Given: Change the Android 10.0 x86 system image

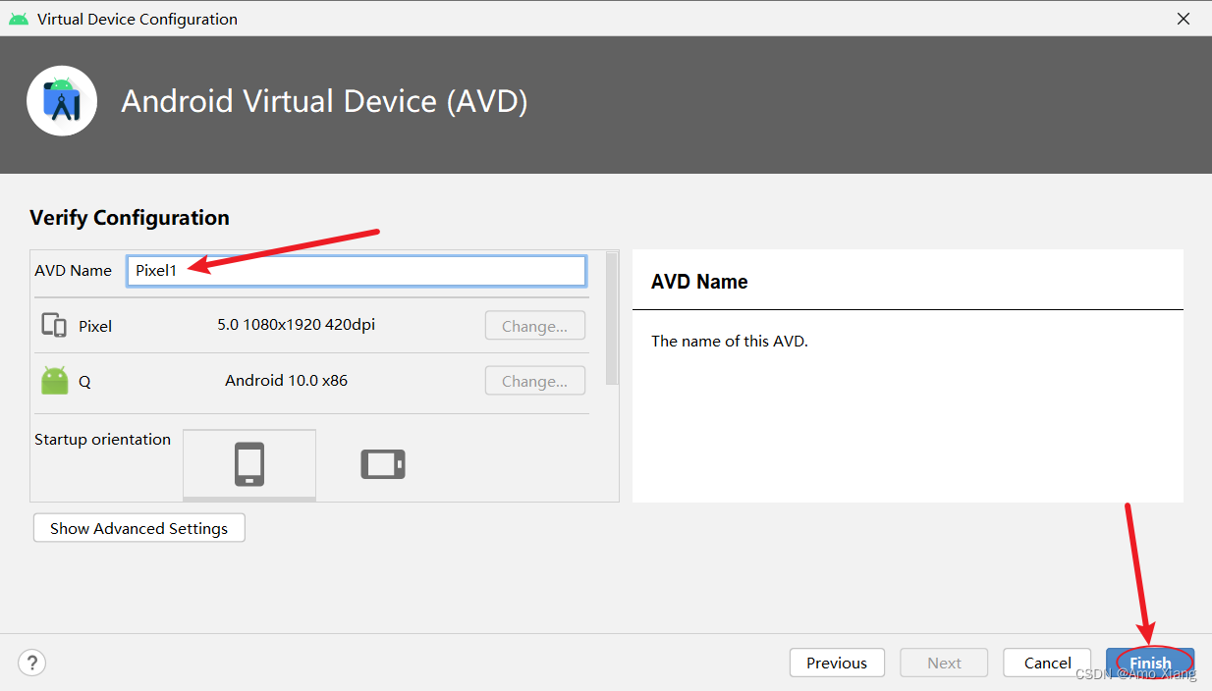Looking at the screenshot, I should (x=535, y=381).
